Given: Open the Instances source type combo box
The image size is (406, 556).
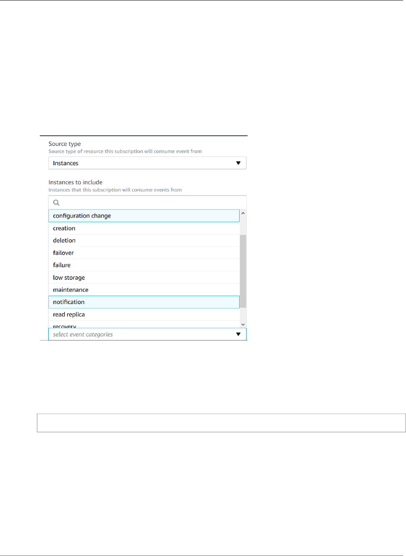Looking at the screenshot, I should click(x=141, y=163).
